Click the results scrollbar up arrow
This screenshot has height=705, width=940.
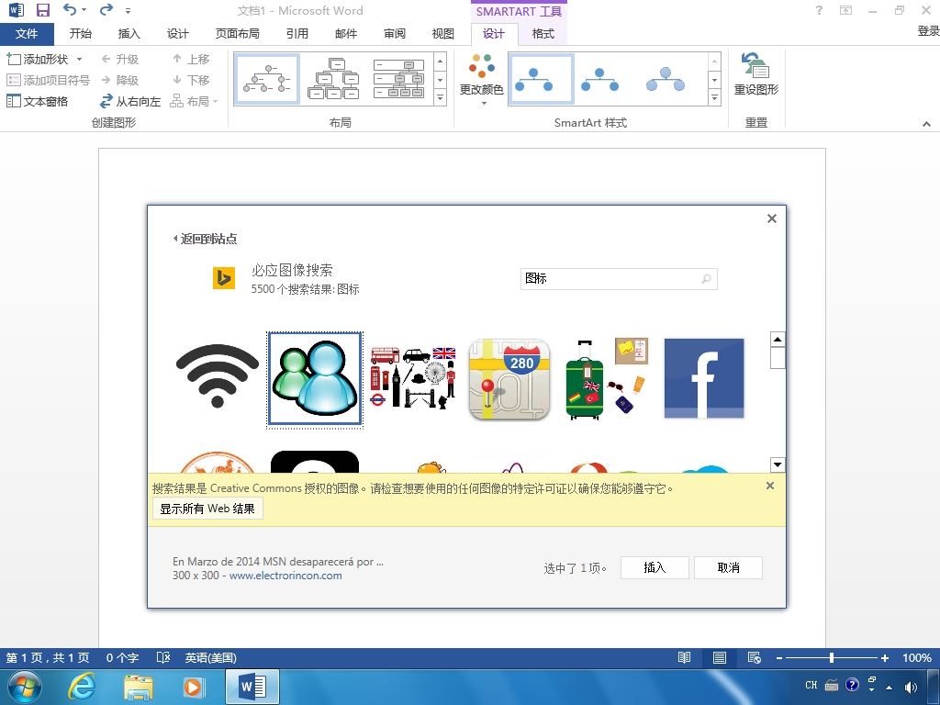(x=778, y=340)
